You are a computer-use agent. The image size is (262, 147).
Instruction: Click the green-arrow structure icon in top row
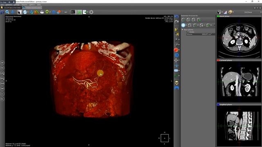[199, 20]
